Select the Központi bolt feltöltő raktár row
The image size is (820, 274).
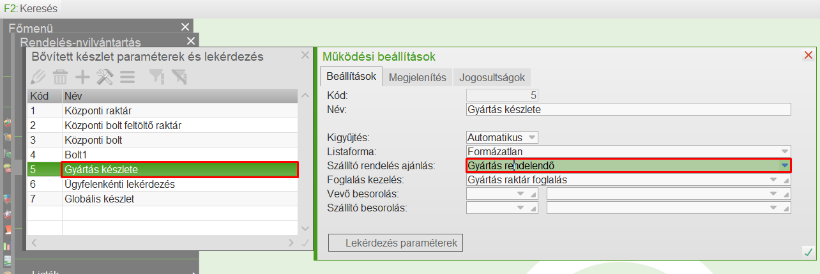coord(163,125)
